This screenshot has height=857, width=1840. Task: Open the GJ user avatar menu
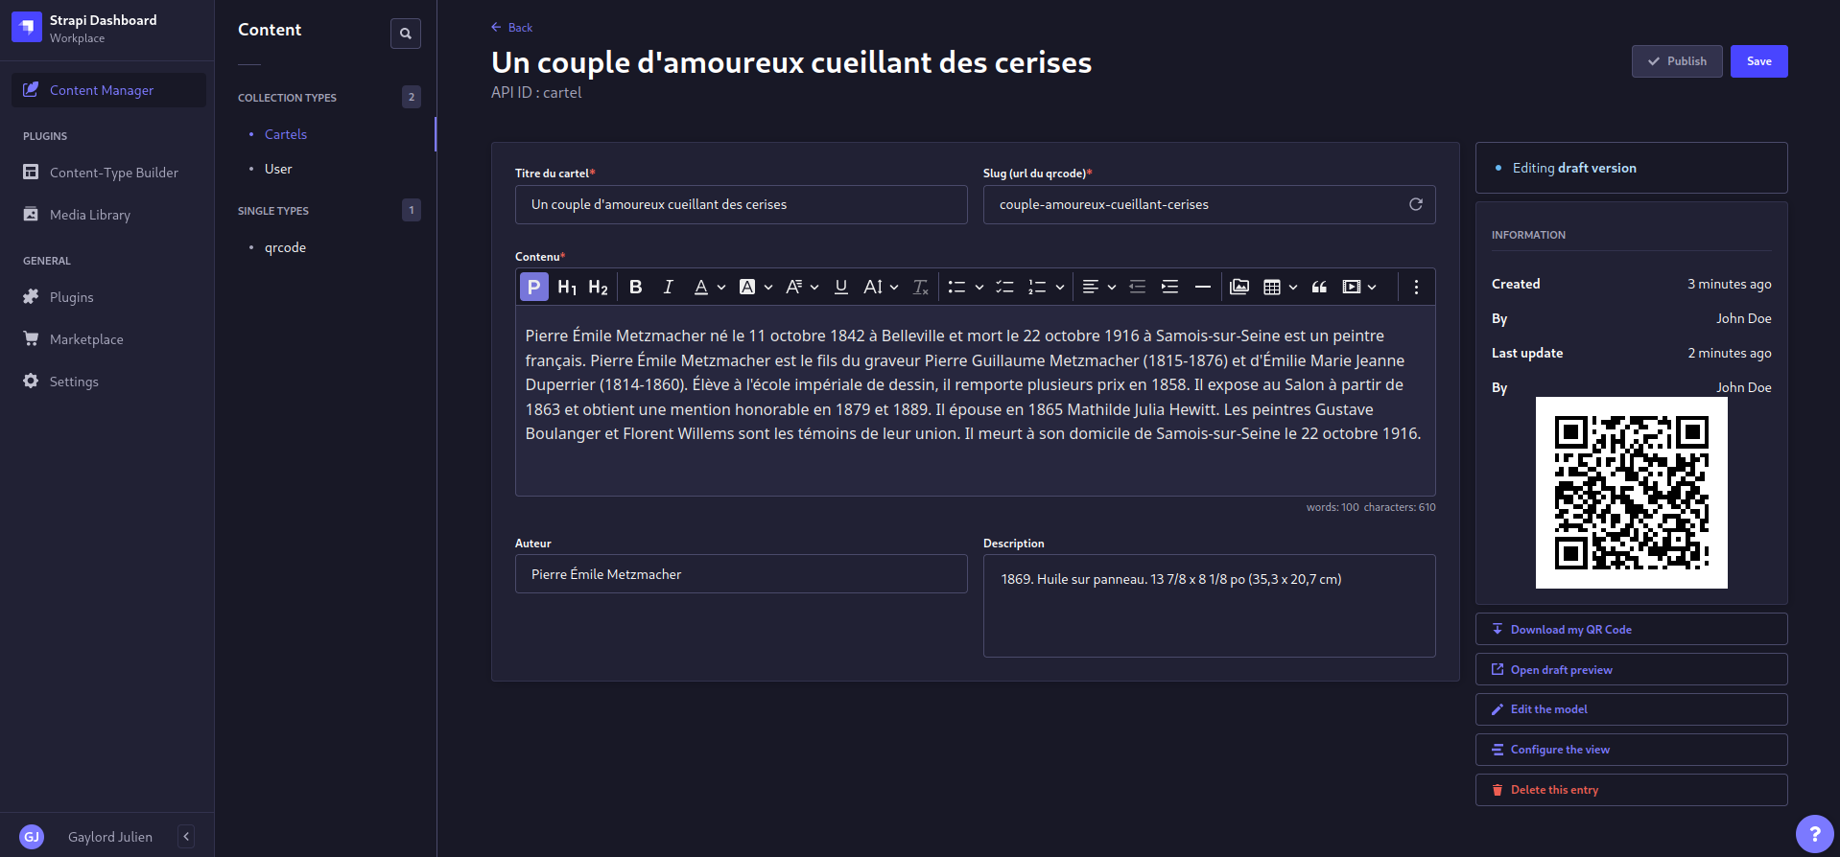click(32, 837)
